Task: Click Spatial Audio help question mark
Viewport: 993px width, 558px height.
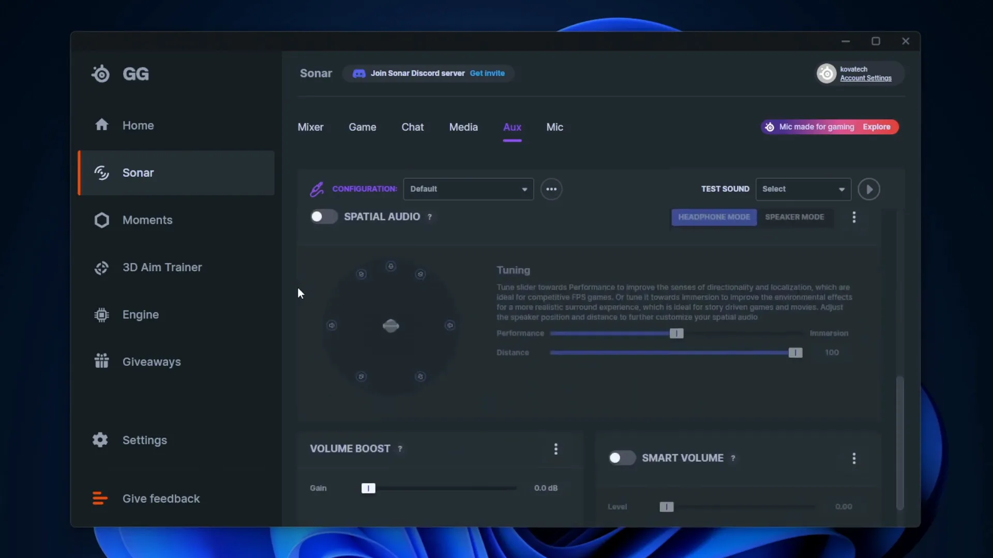Action: (429, 217)
